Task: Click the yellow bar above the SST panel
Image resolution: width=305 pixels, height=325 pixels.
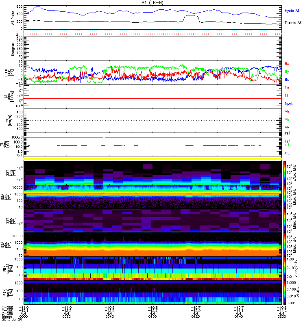Action: (x=153, y=159)
